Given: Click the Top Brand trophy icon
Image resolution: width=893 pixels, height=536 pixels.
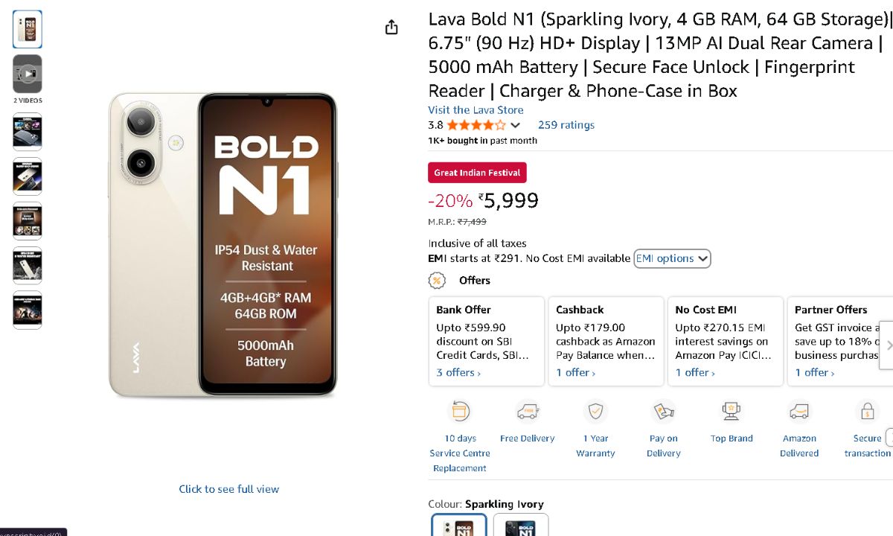Looking at the screenshot, I should pos(732,411).
